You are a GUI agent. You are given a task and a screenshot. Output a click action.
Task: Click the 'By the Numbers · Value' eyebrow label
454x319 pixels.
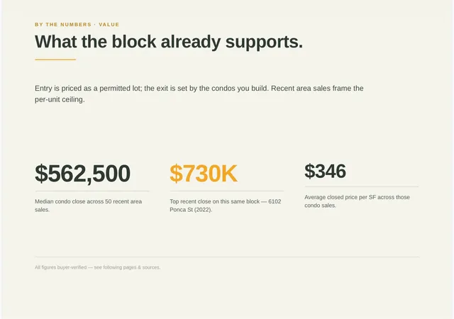tap(77, 25)
